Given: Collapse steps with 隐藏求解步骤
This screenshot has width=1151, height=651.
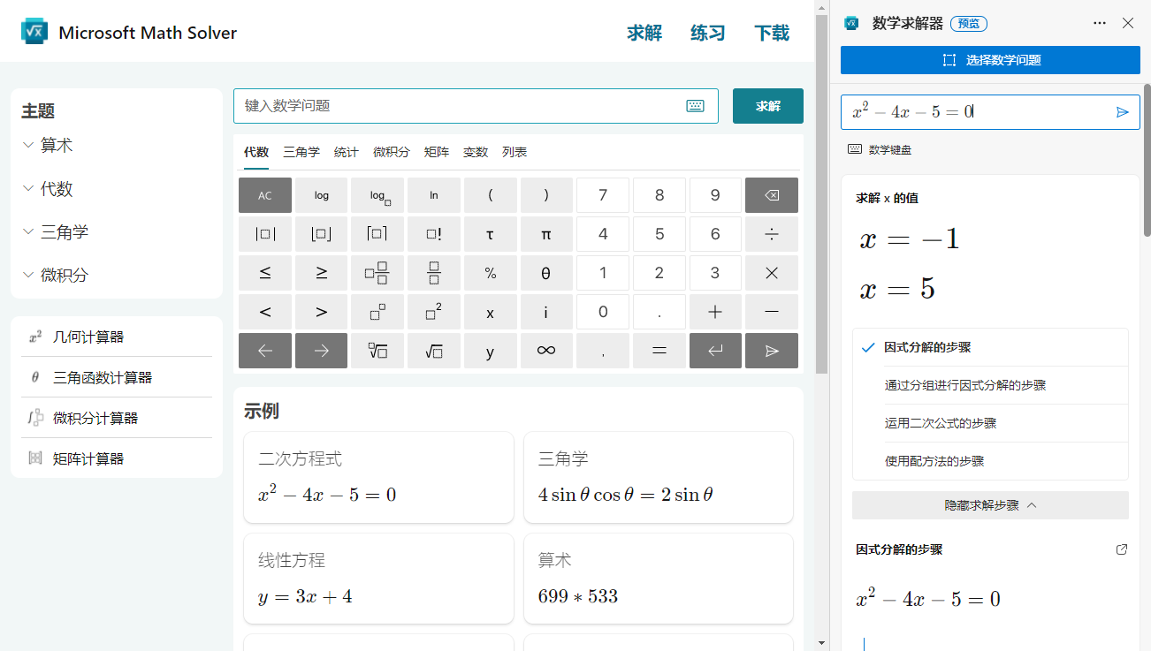Looking at the screenshot, I should click(x=990, y=505).
